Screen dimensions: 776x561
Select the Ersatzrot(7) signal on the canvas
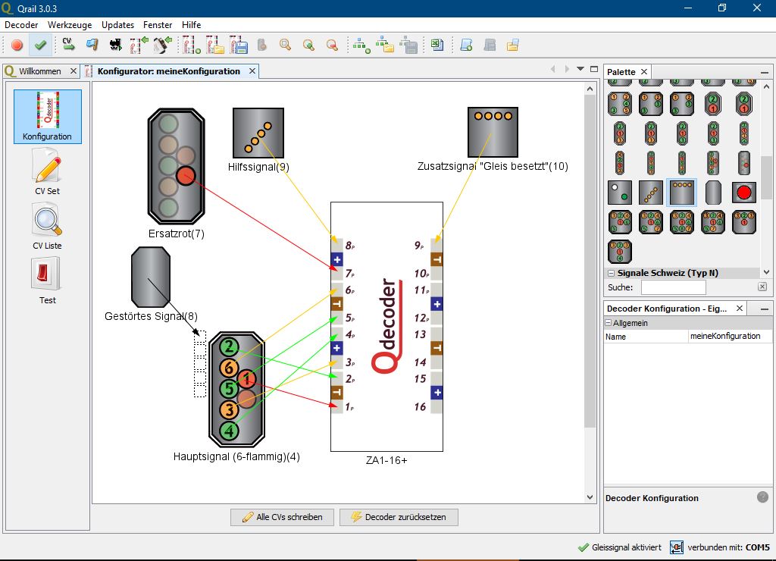click(x=176, y=166)
